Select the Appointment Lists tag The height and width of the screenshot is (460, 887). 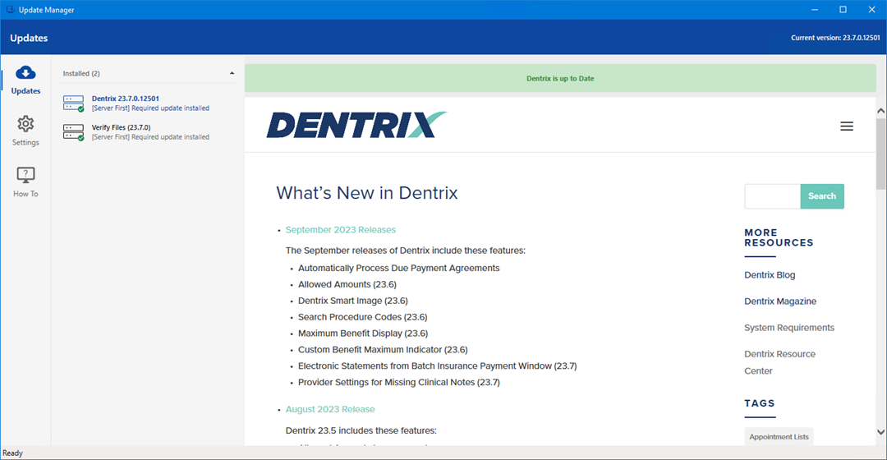click(779, 437)
